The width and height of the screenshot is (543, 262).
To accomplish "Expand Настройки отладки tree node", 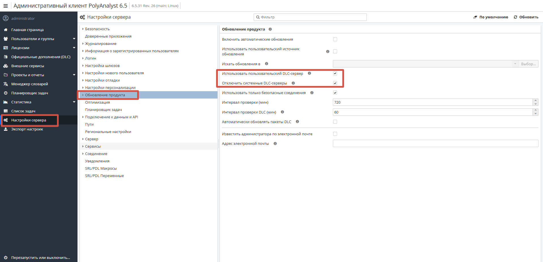I will tap(83, 80).
